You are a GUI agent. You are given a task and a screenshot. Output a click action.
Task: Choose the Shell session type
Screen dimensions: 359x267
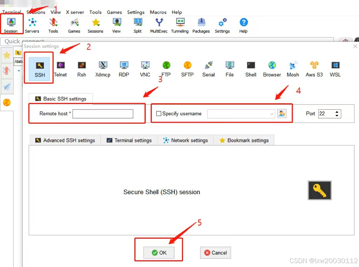251,69
